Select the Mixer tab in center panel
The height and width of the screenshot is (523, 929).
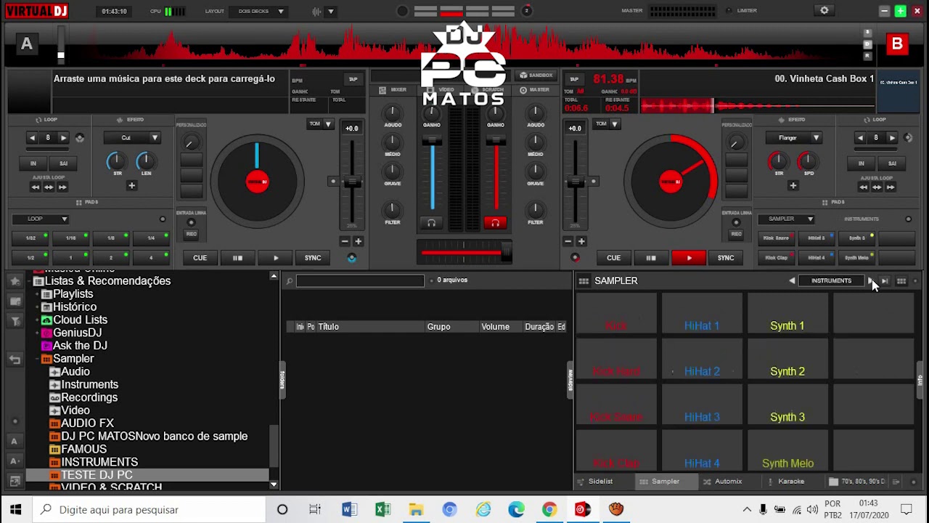click(393, 90)
